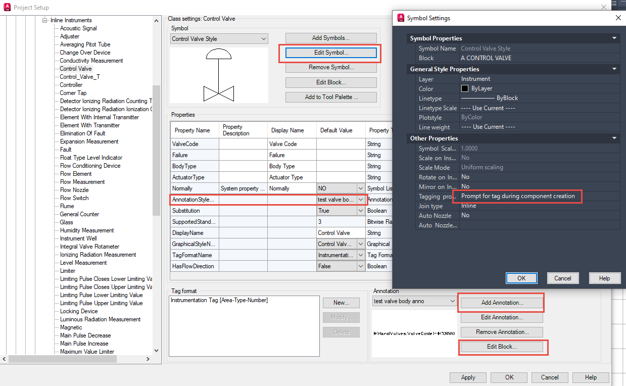
Task: Open the test valve body anno combo box
Action: [453, 301]
